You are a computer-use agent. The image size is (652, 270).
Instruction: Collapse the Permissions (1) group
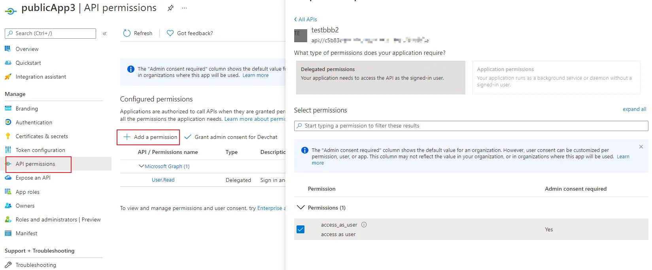click(301, 208)
